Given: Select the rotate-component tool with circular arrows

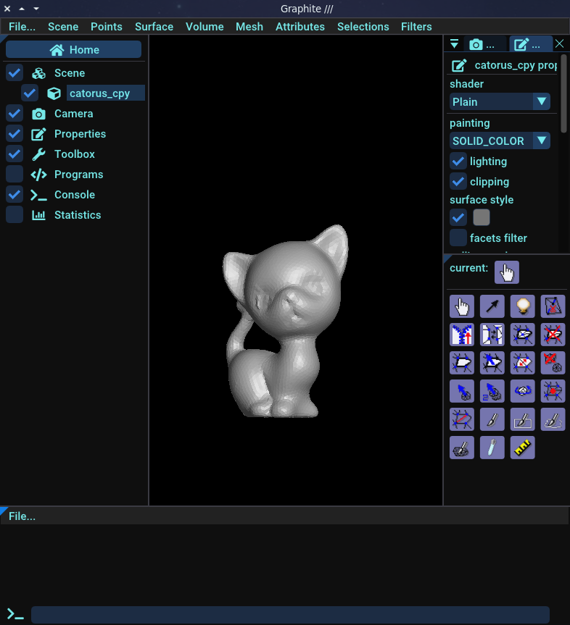Looking at the screenshot, I should (x=522, y=391).
